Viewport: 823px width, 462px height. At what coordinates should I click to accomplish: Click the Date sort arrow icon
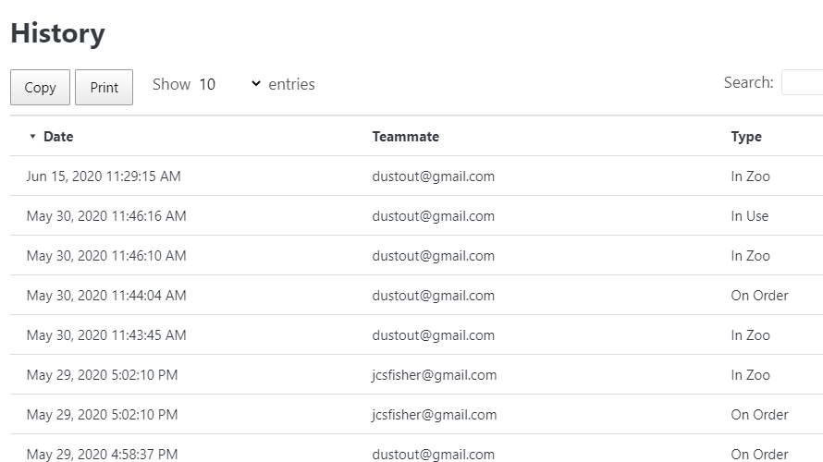[32, 137]
